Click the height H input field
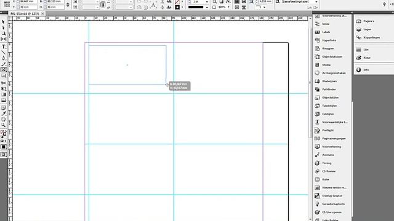Screen dimensions: 394x221 coord(55,7)
